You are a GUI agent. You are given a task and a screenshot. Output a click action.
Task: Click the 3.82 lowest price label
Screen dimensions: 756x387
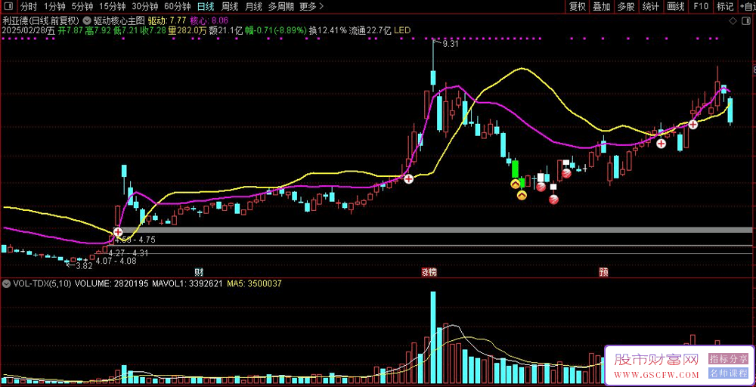[x=85, y=265]
